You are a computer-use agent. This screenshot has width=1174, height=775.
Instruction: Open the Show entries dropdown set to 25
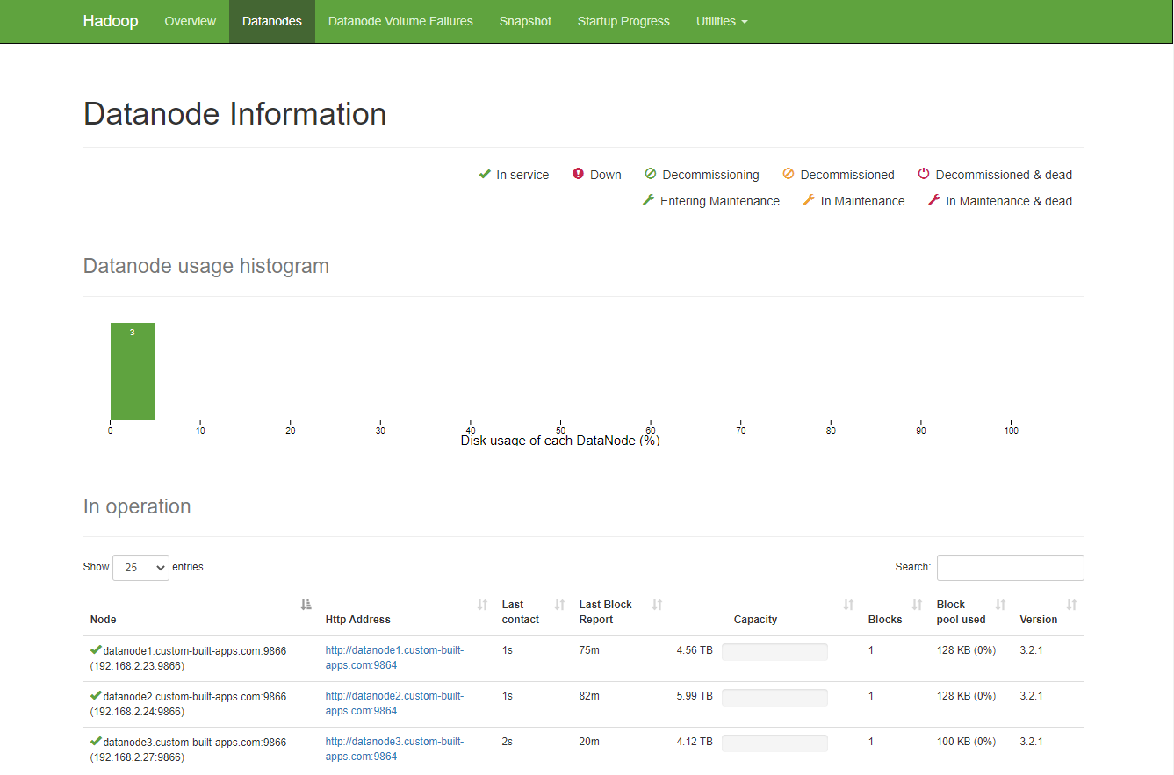140,568
